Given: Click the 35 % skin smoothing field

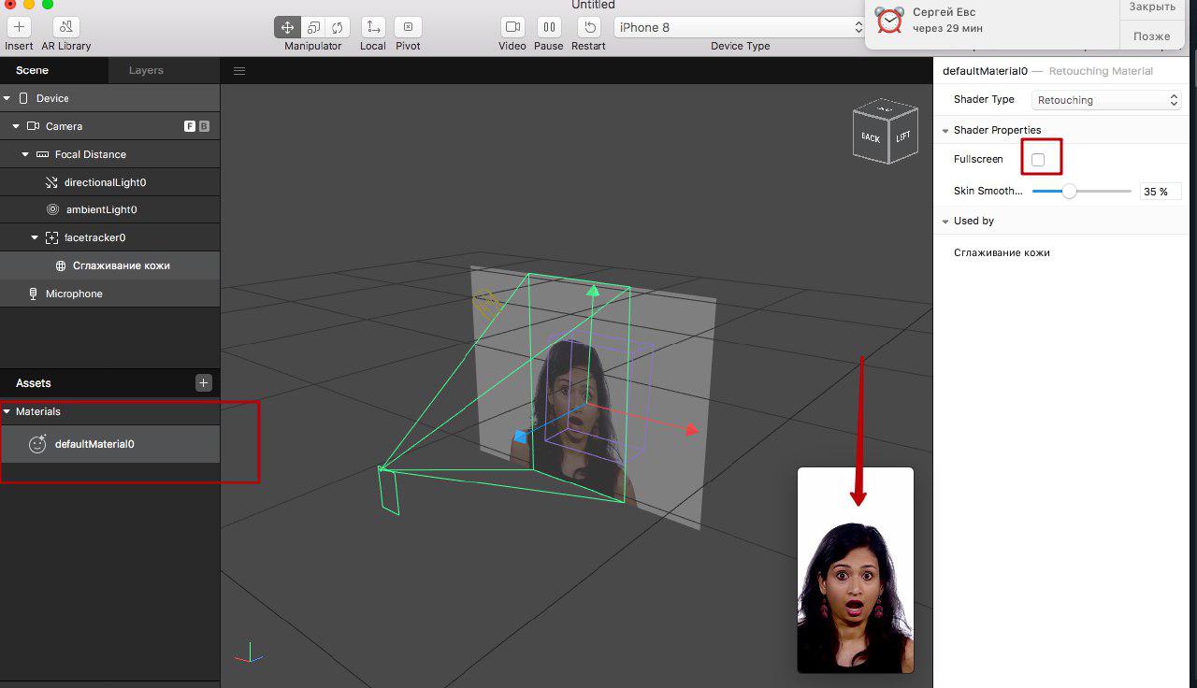Looking at the screenshot, I should click(1161, 192).
